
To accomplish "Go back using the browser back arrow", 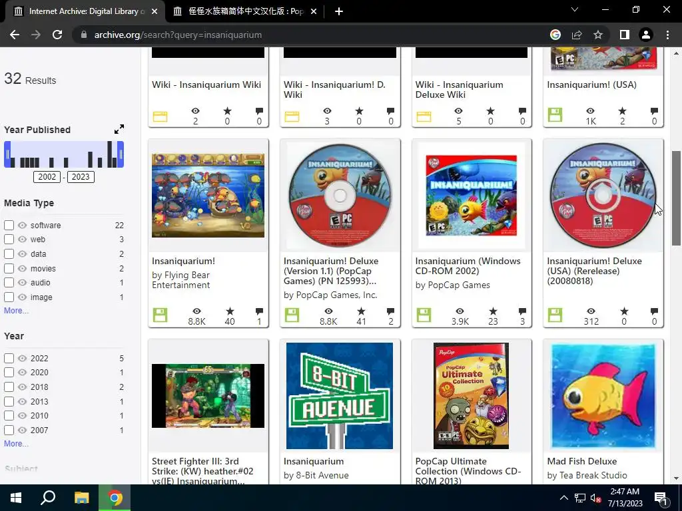I will (x=15, y=35).
